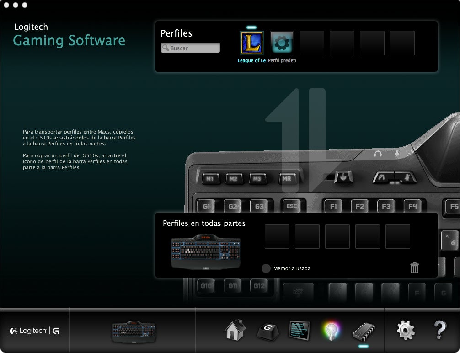The height and width of the screenshot is (353, 460).
Task: Click the League of Le profile label
Action: coord(251,60)
